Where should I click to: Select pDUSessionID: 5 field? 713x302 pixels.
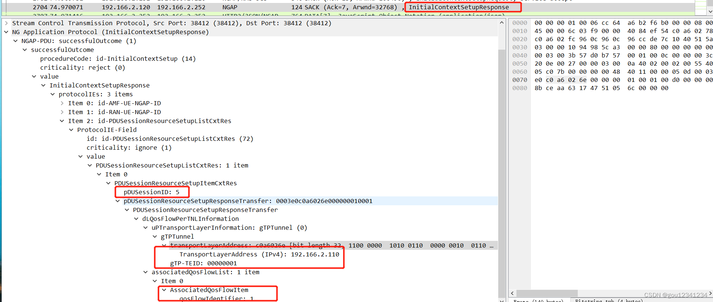(152, 192)
